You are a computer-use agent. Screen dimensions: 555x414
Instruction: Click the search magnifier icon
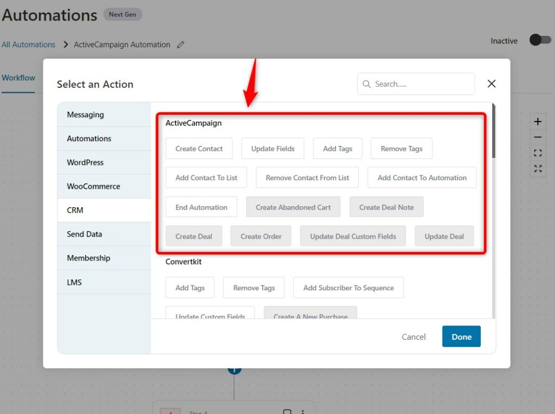pyautogui.click(x=366, y=84)
